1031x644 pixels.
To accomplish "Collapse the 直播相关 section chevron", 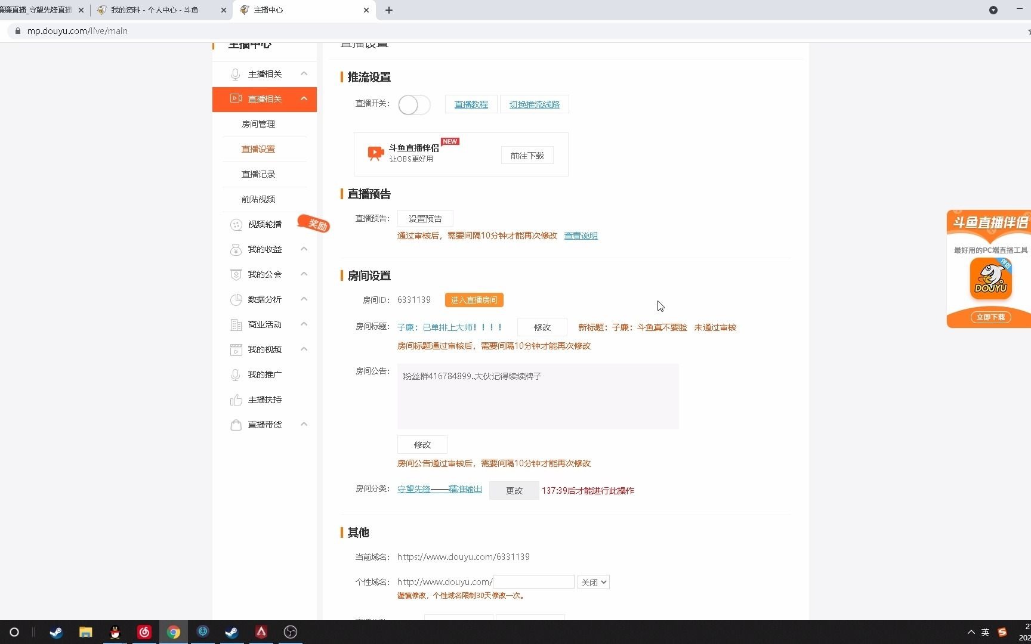I will [304, 98].
